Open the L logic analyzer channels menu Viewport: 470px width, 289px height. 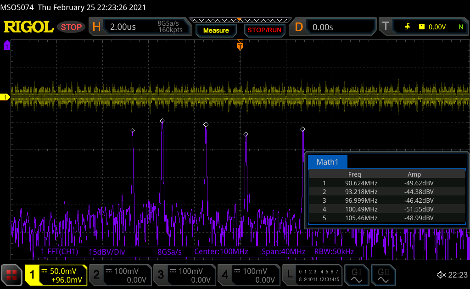313,275
